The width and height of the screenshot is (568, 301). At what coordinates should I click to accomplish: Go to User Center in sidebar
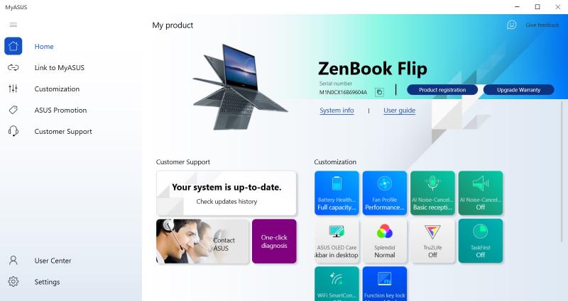pos(53,261)
